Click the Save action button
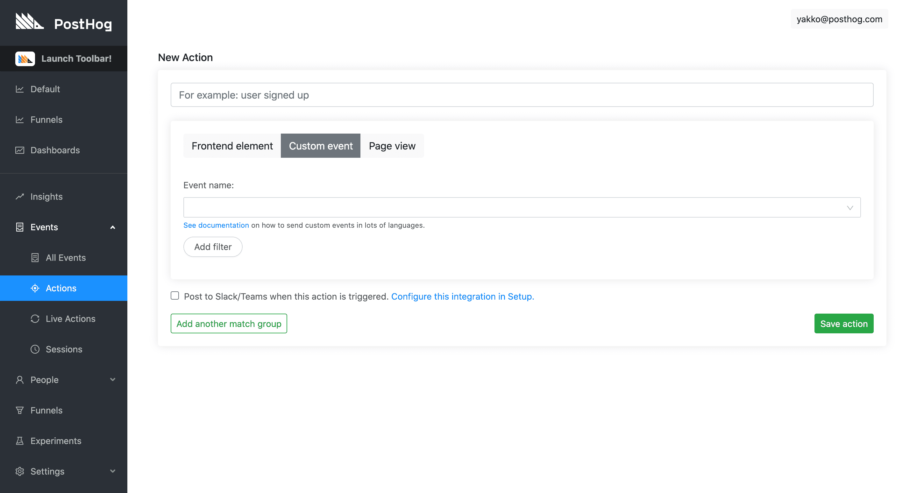Viewport: 917px width, 493px height. 844,324
